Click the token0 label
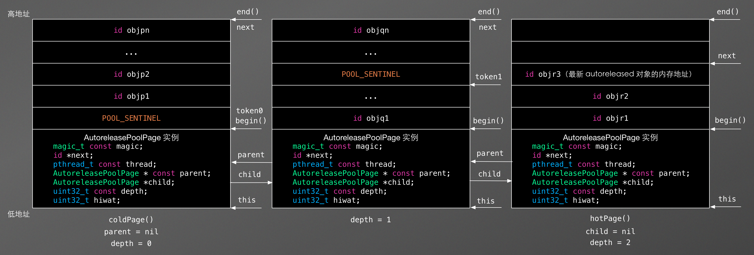 coord(249,110)
